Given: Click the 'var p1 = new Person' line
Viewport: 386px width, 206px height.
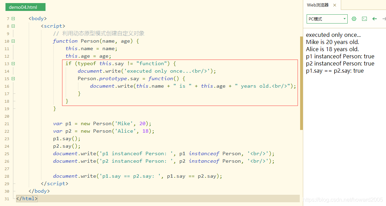Looking at the screenshot, I should coord(102,123).
